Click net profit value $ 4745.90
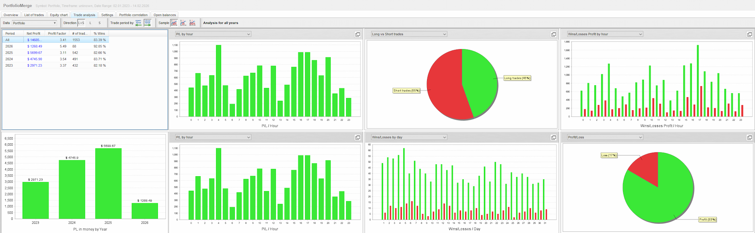This screenshot has height=233, width=755. [35, 59]
